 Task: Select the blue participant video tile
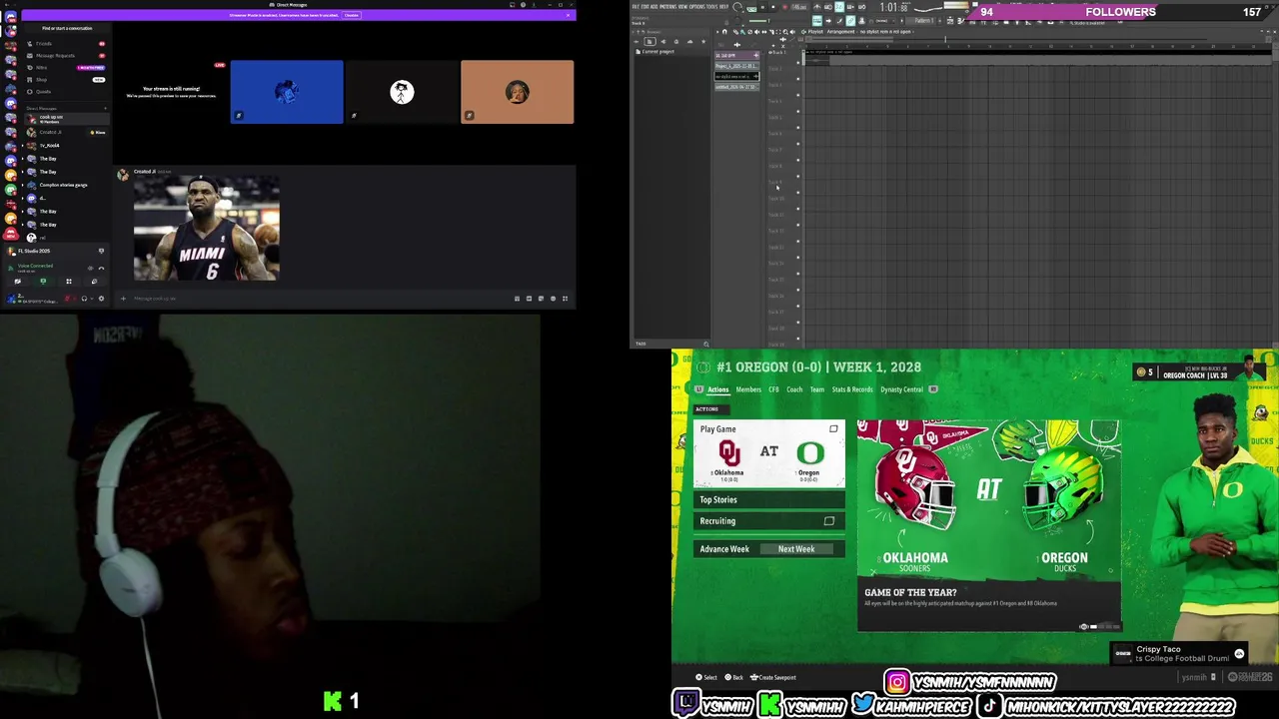[x=287, y=92]
